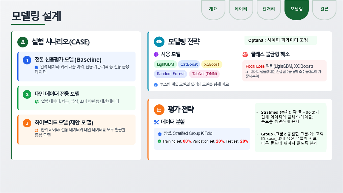
Task: Click the flask icon beside 실험 시나리오
Action: click(22, 42)
